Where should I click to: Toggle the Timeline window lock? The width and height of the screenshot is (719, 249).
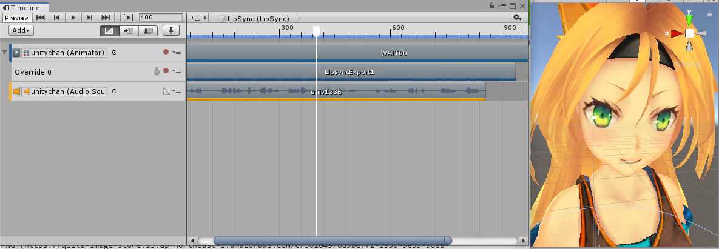[491, 5]
